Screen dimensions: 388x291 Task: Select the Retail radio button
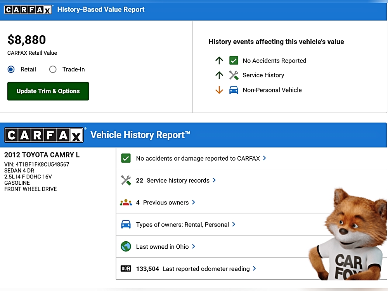pos(11,69)
